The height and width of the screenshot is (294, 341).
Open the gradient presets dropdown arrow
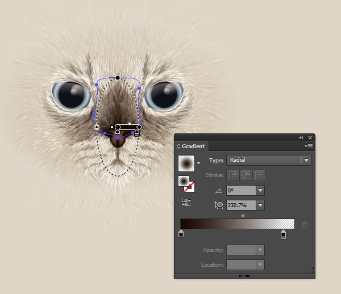pyautogui.click(x=198, y=163)
